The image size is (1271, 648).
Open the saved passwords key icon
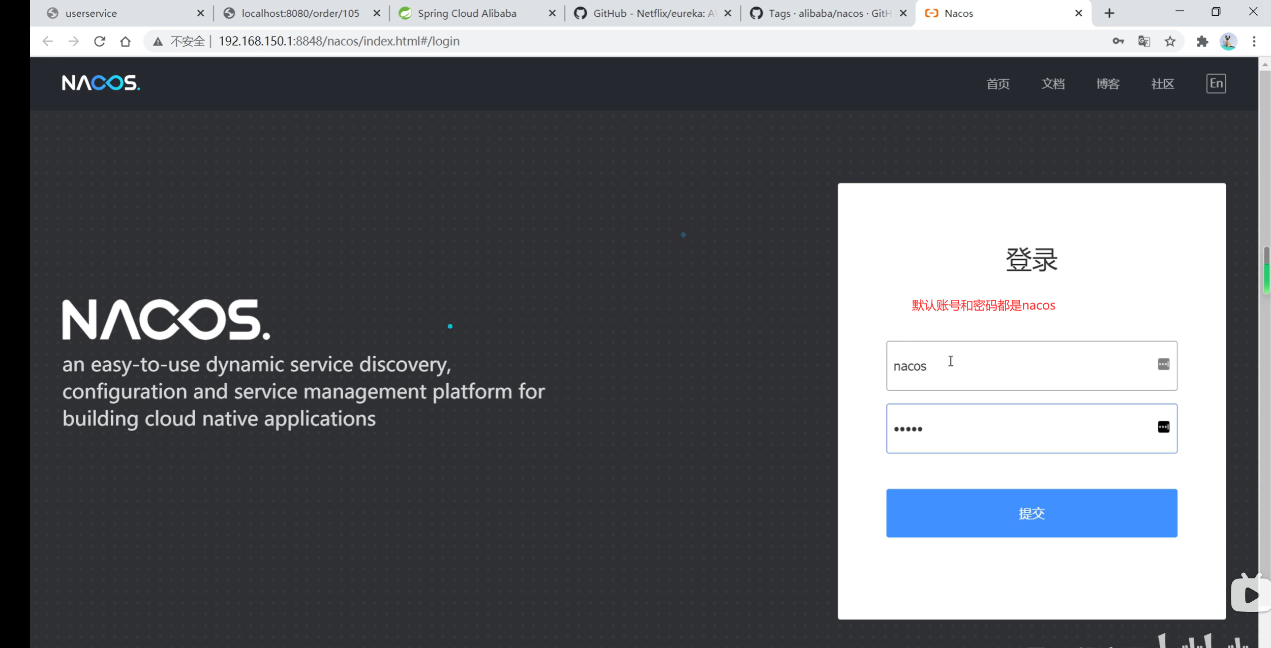pos(1117,41)
